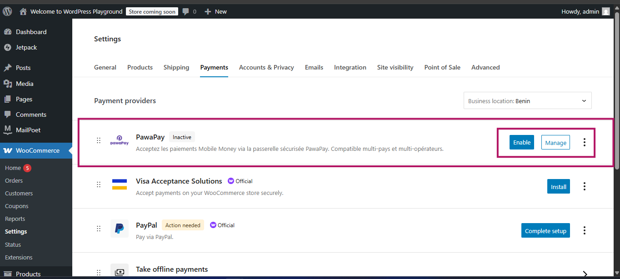Click the Store coming soon badge
This screenshot has height=279, width=620.
[152, 12]
